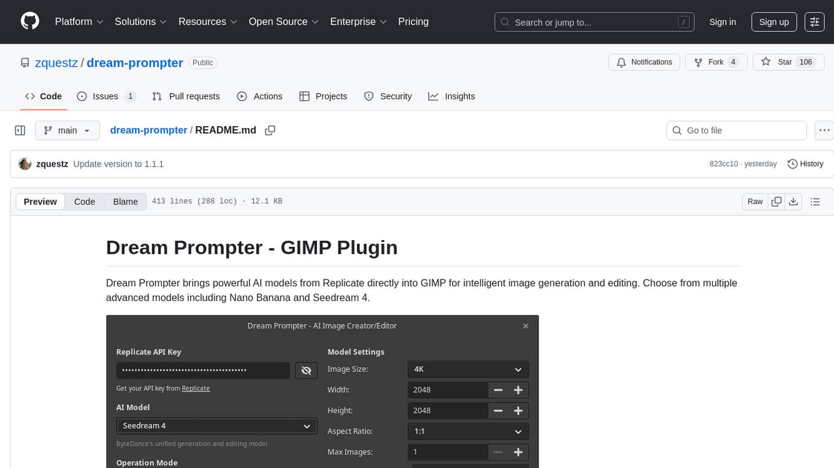Switch to the Security tab
Image resolution: width=834 pixels, height=468 pixels.
[x=388, y=96]
